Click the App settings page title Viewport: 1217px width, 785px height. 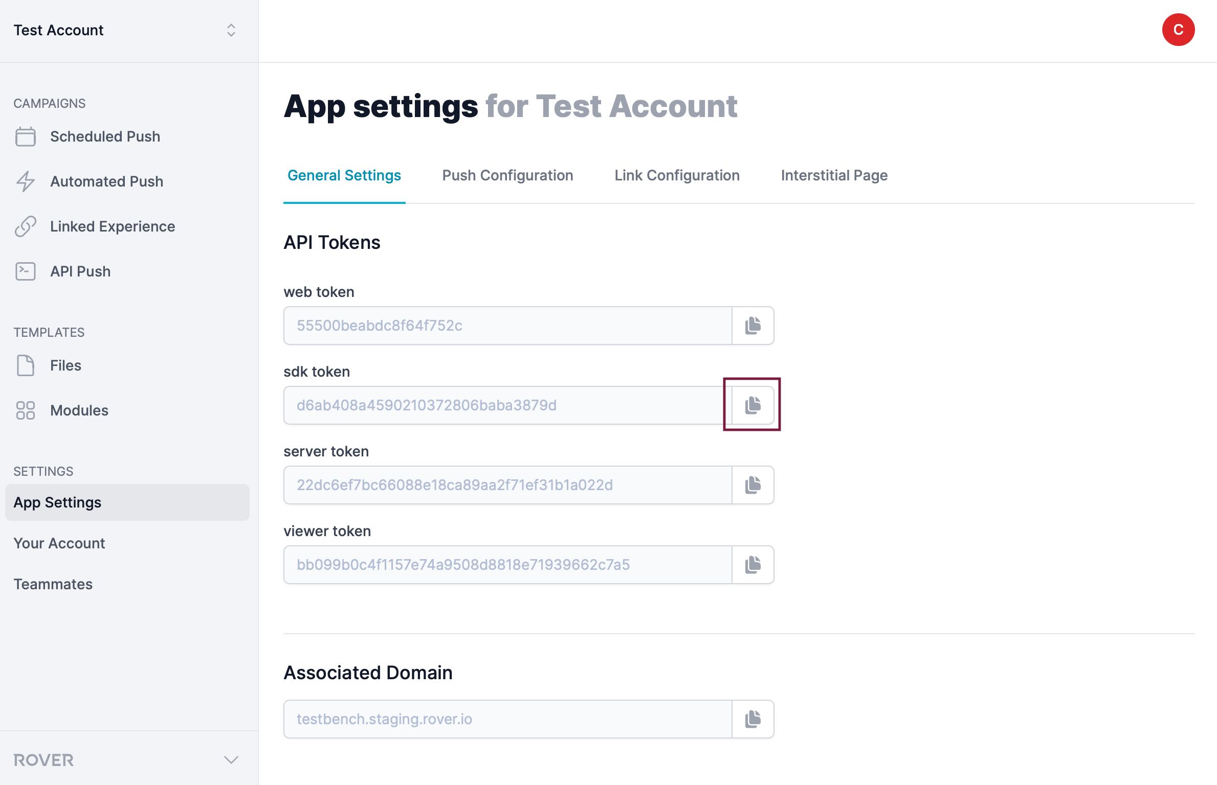click(511, 106)
